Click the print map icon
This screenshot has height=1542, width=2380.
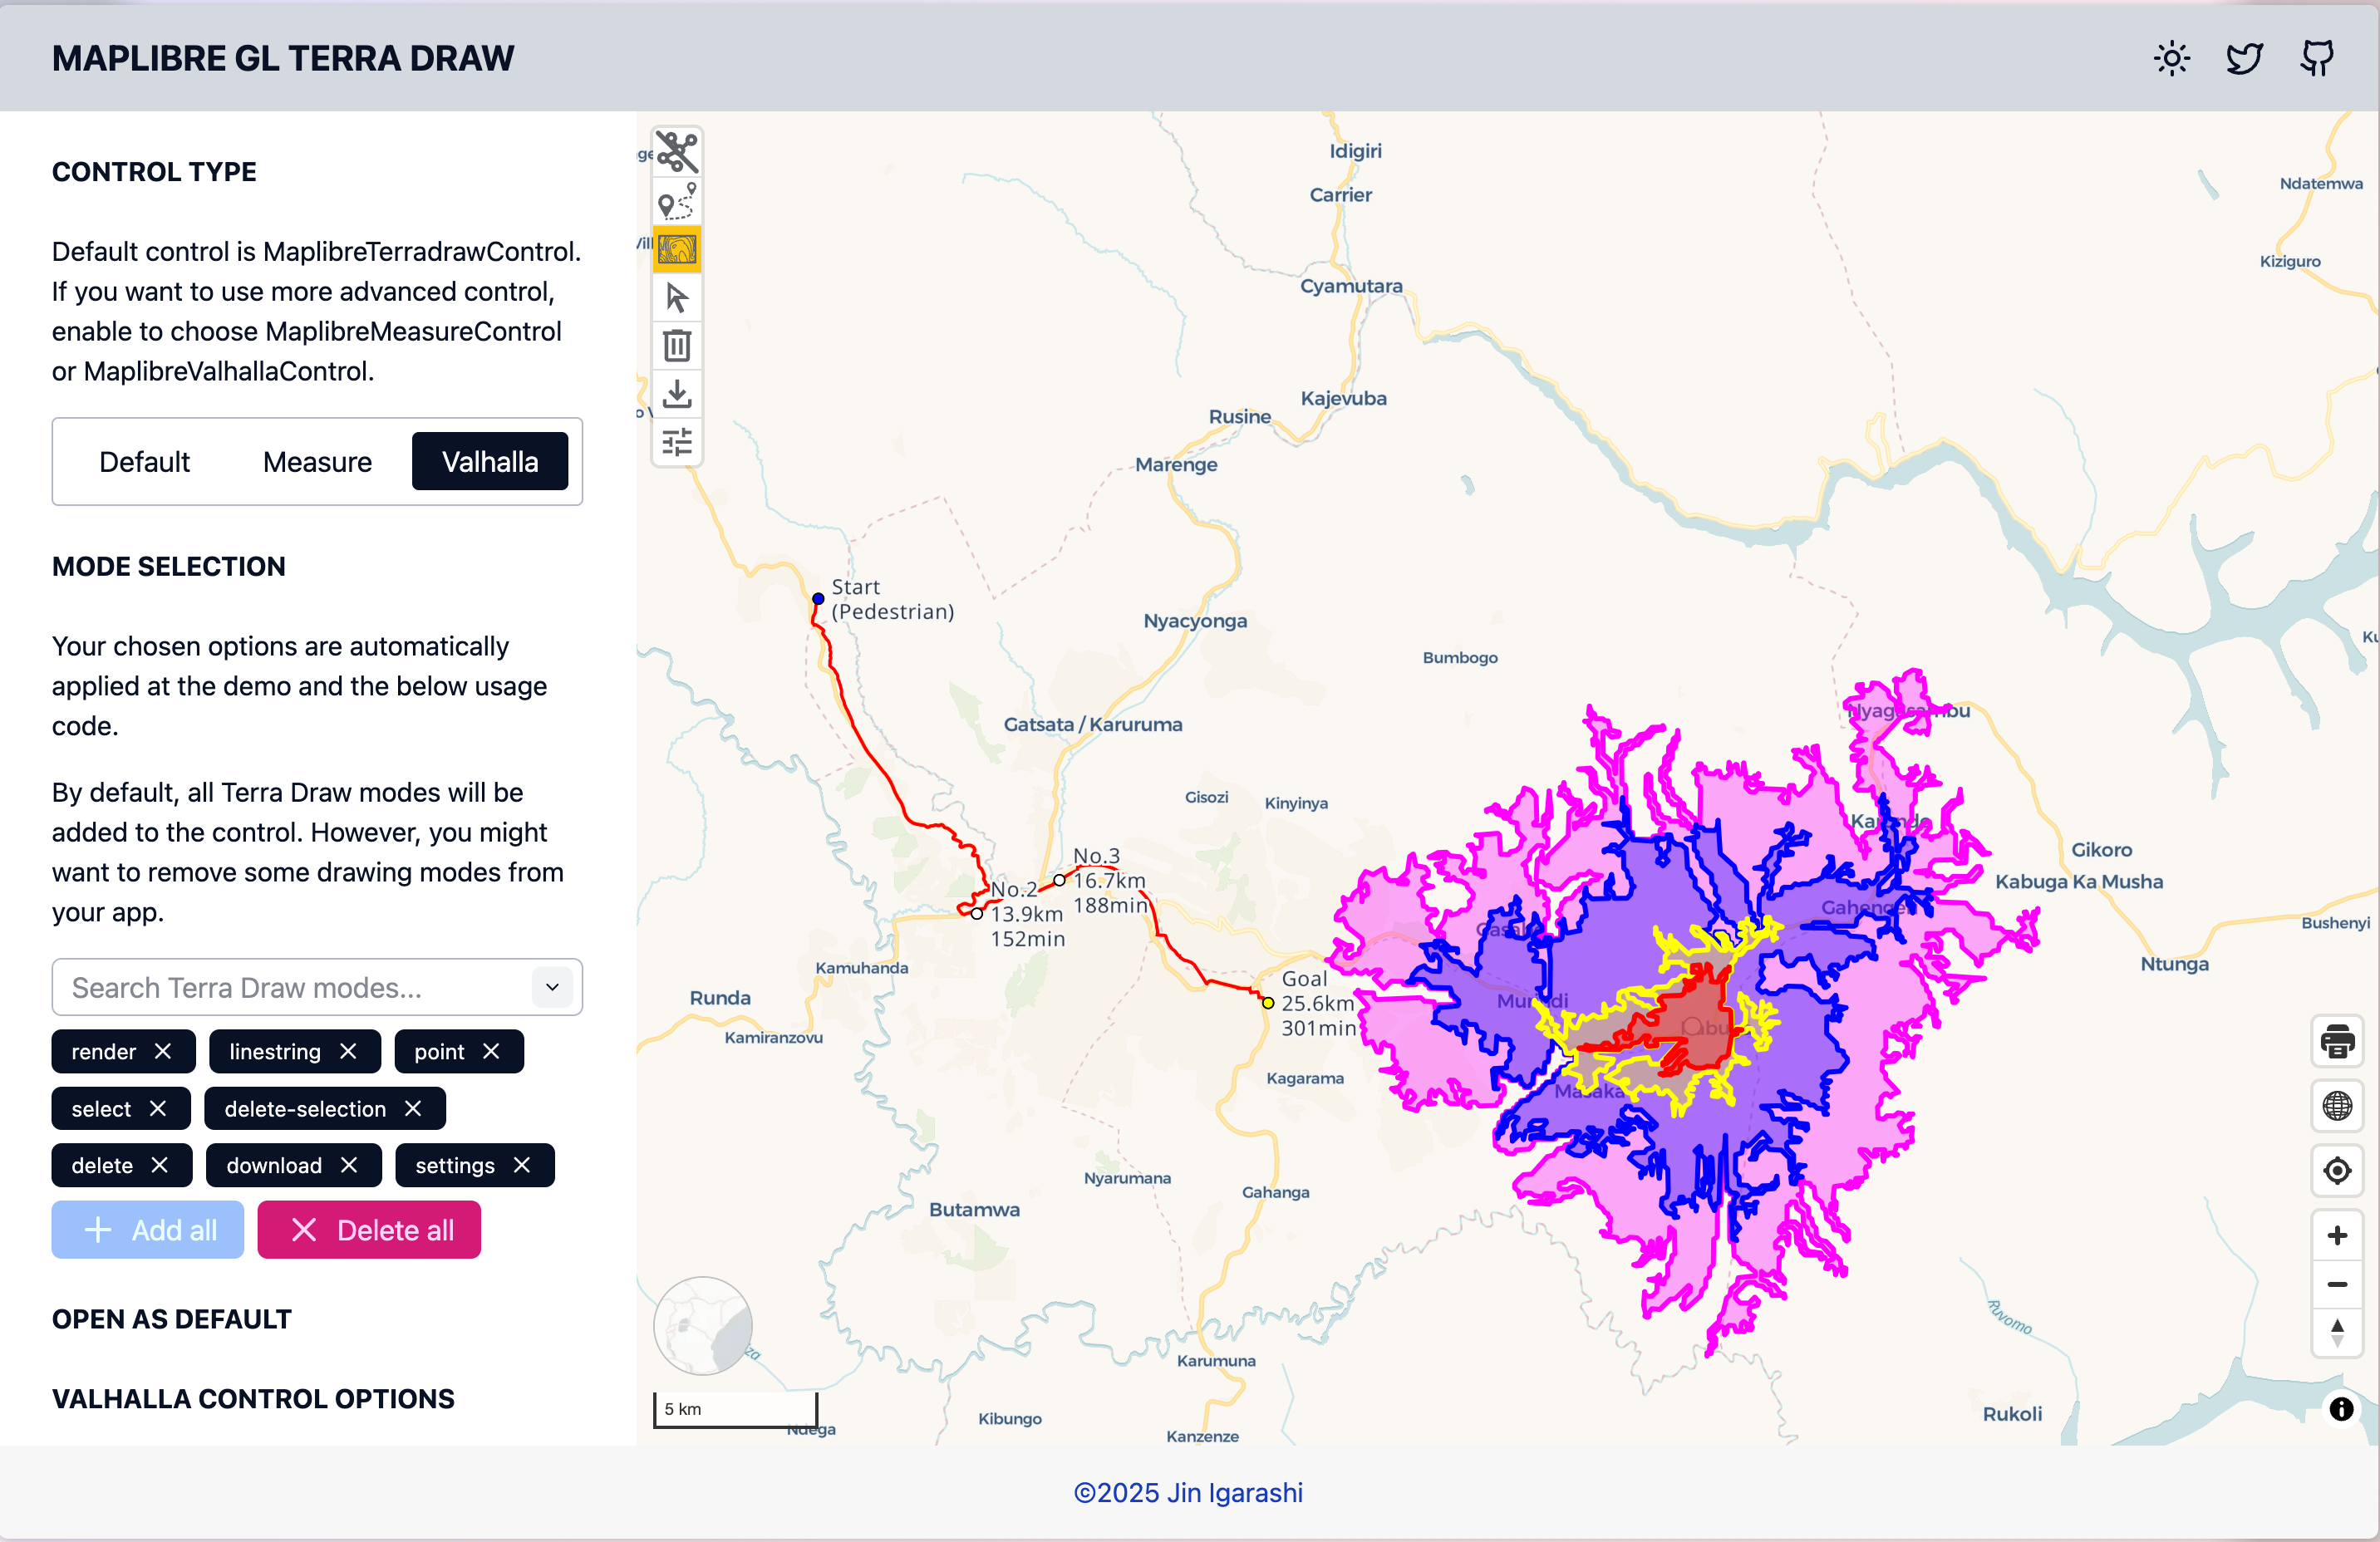(2337, 1041)
